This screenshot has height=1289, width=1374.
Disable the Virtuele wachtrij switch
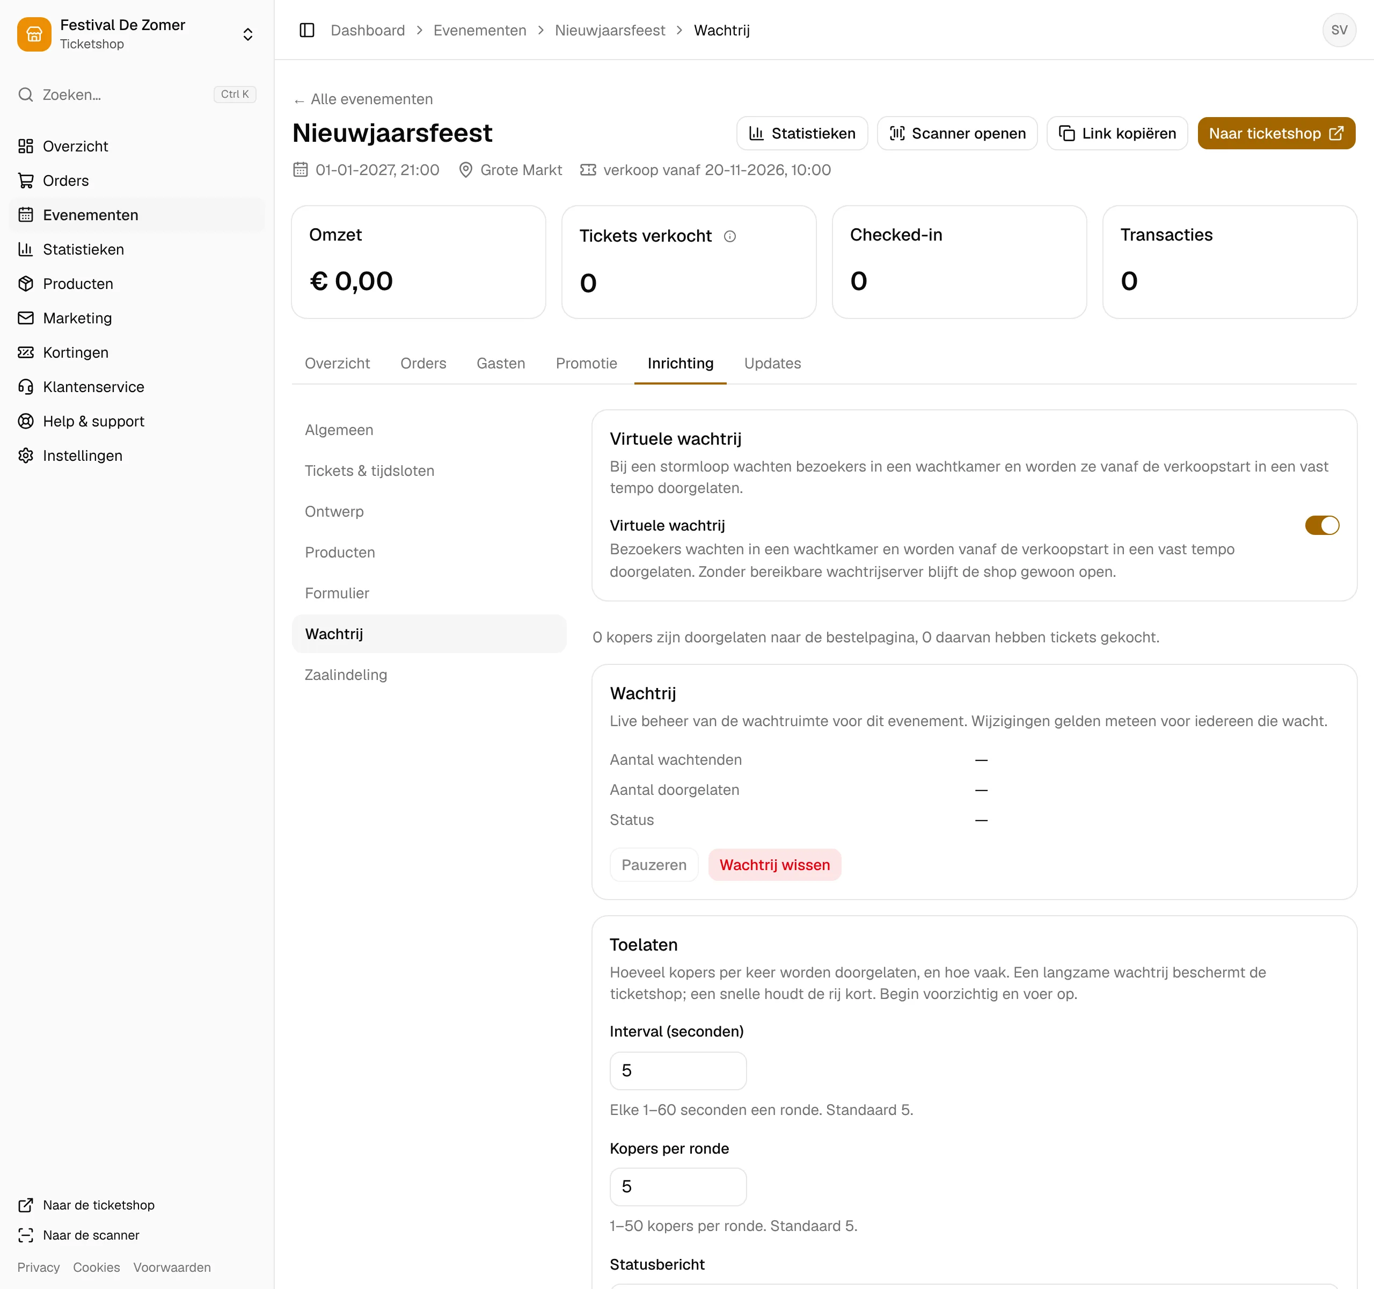1321,526
